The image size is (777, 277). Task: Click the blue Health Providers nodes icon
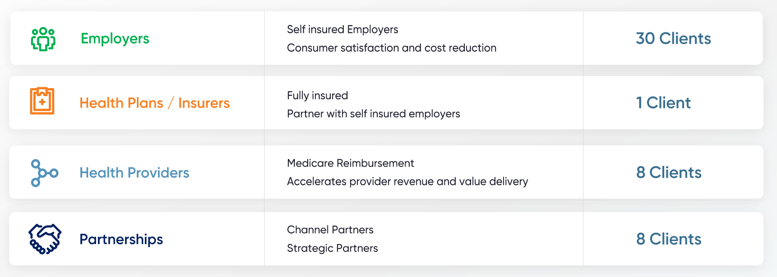tap(44, 173)
